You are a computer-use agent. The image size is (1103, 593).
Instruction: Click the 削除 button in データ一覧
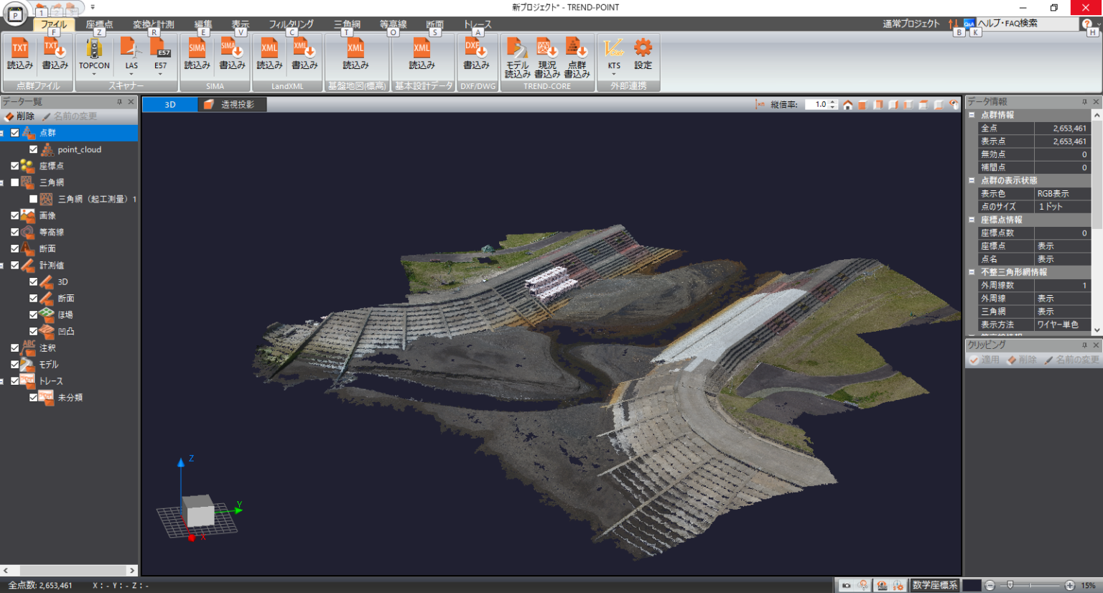20,116
